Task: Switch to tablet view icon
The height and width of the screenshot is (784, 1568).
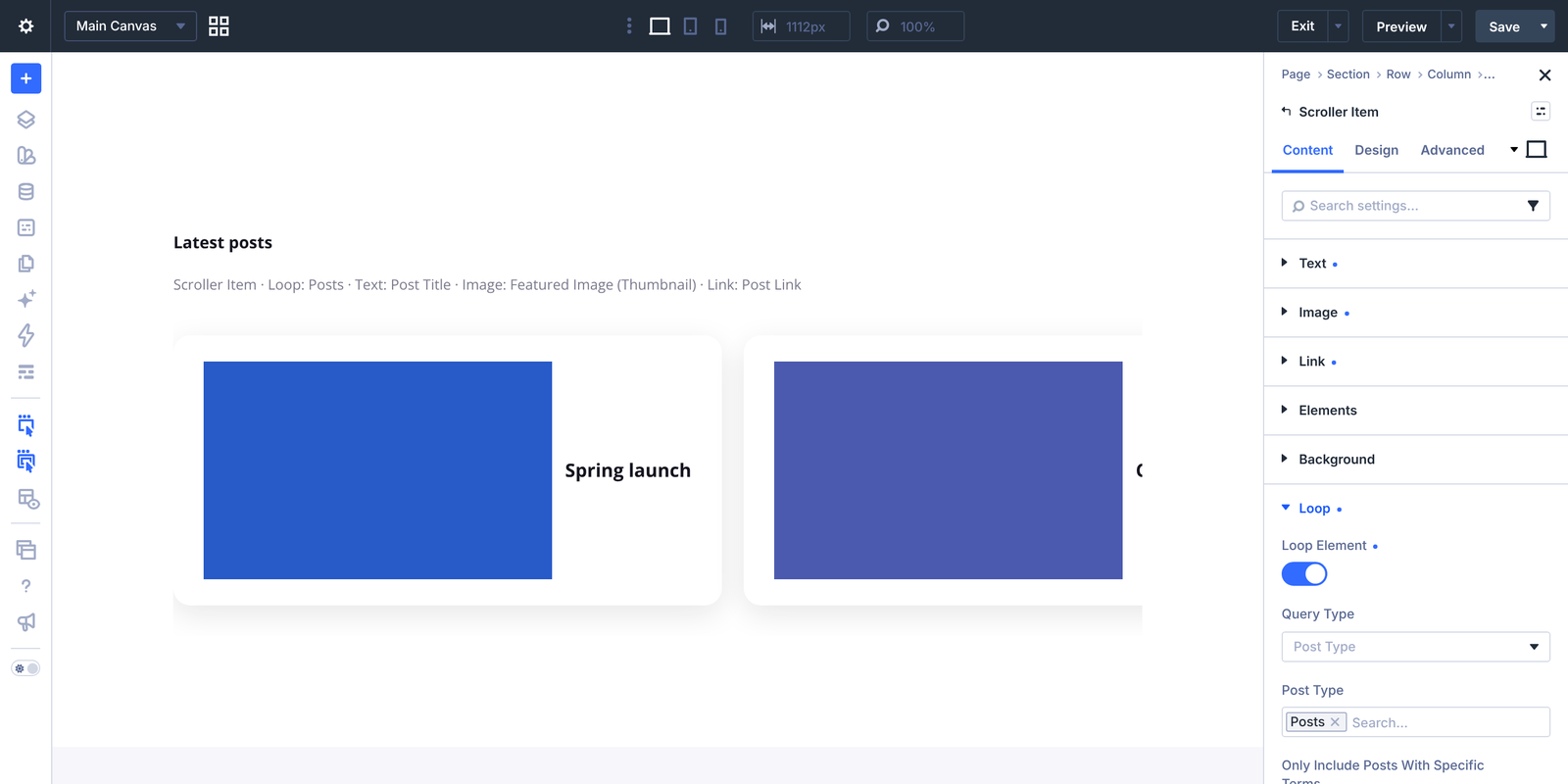Action: pos(691,26)
